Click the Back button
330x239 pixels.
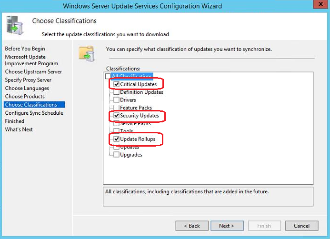pyautogui.click(x=192, y=226)
